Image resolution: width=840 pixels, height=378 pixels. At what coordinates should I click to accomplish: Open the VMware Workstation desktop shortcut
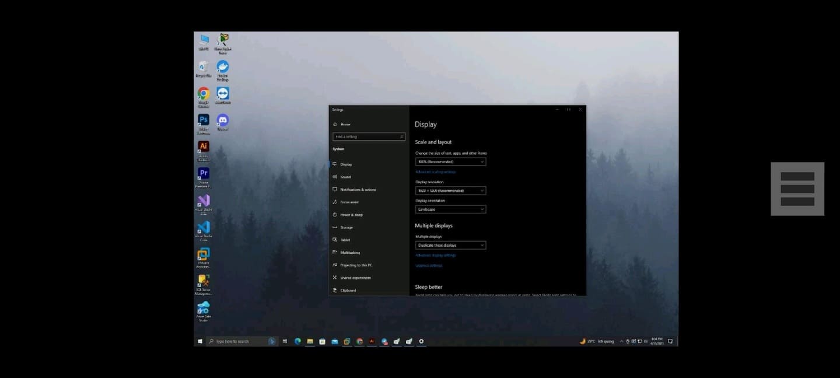[x=204, y=258]
